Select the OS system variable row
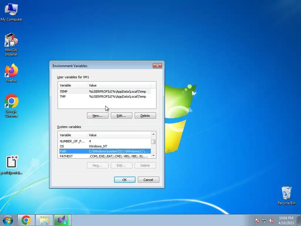Screen dimensions: 301x226 (x=105, y=146)
